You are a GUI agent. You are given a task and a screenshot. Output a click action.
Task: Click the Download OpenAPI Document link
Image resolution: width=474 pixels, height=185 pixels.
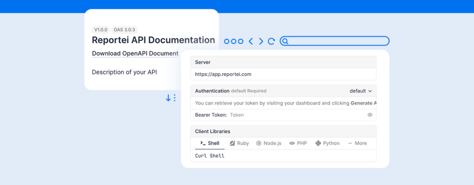pos(135,54)
